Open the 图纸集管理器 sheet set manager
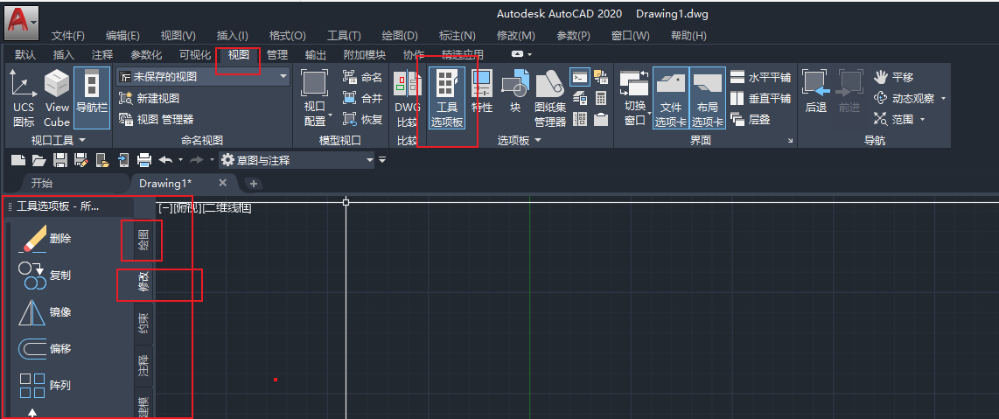This screenshot has height=419, width=999. 550,99
